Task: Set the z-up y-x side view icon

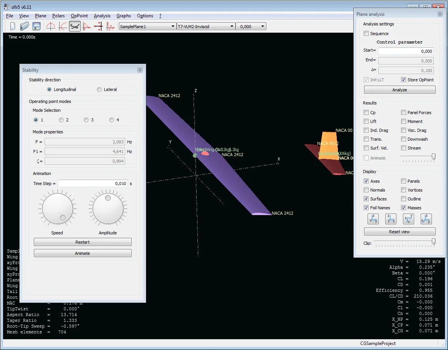Action: (x=391, y=219)
